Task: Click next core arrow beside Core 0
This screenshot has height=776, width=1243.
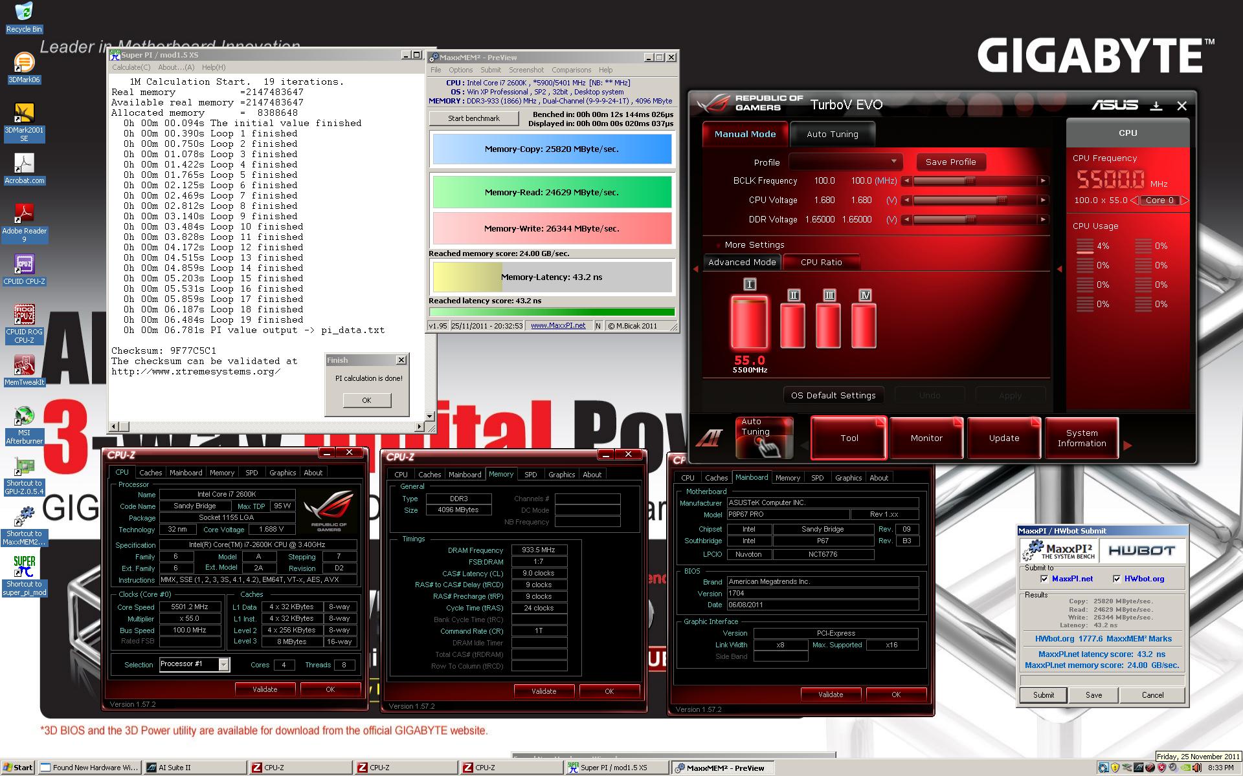Action: [1185, 200]
